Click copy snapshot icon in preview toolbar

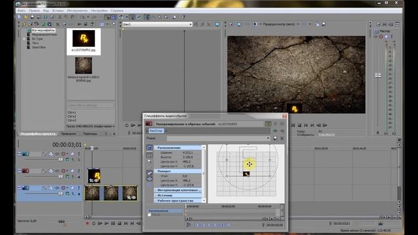pos(317,24)
